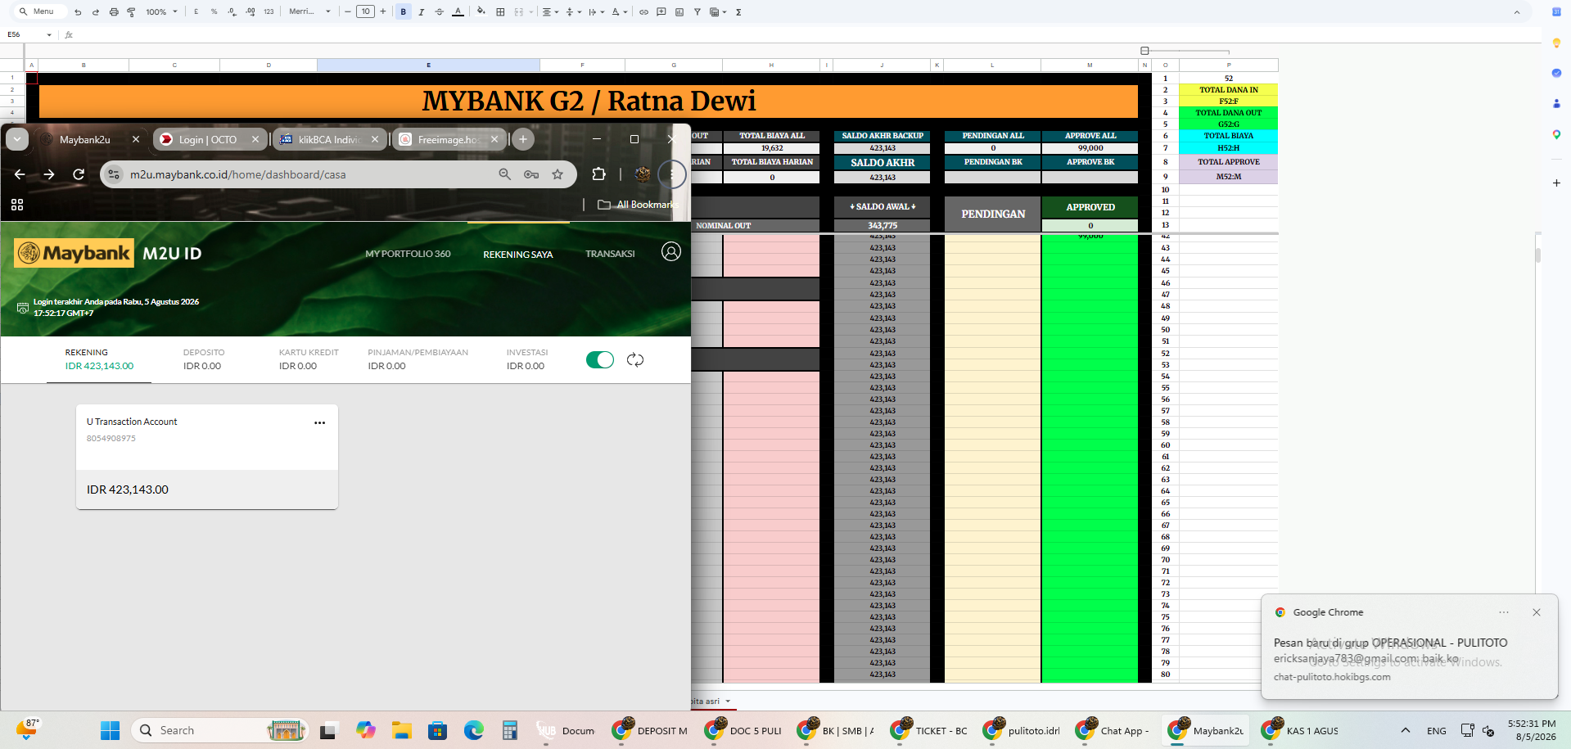
Task: Open Microsoft Edge from the taskbar
Action: click(473, 731)
